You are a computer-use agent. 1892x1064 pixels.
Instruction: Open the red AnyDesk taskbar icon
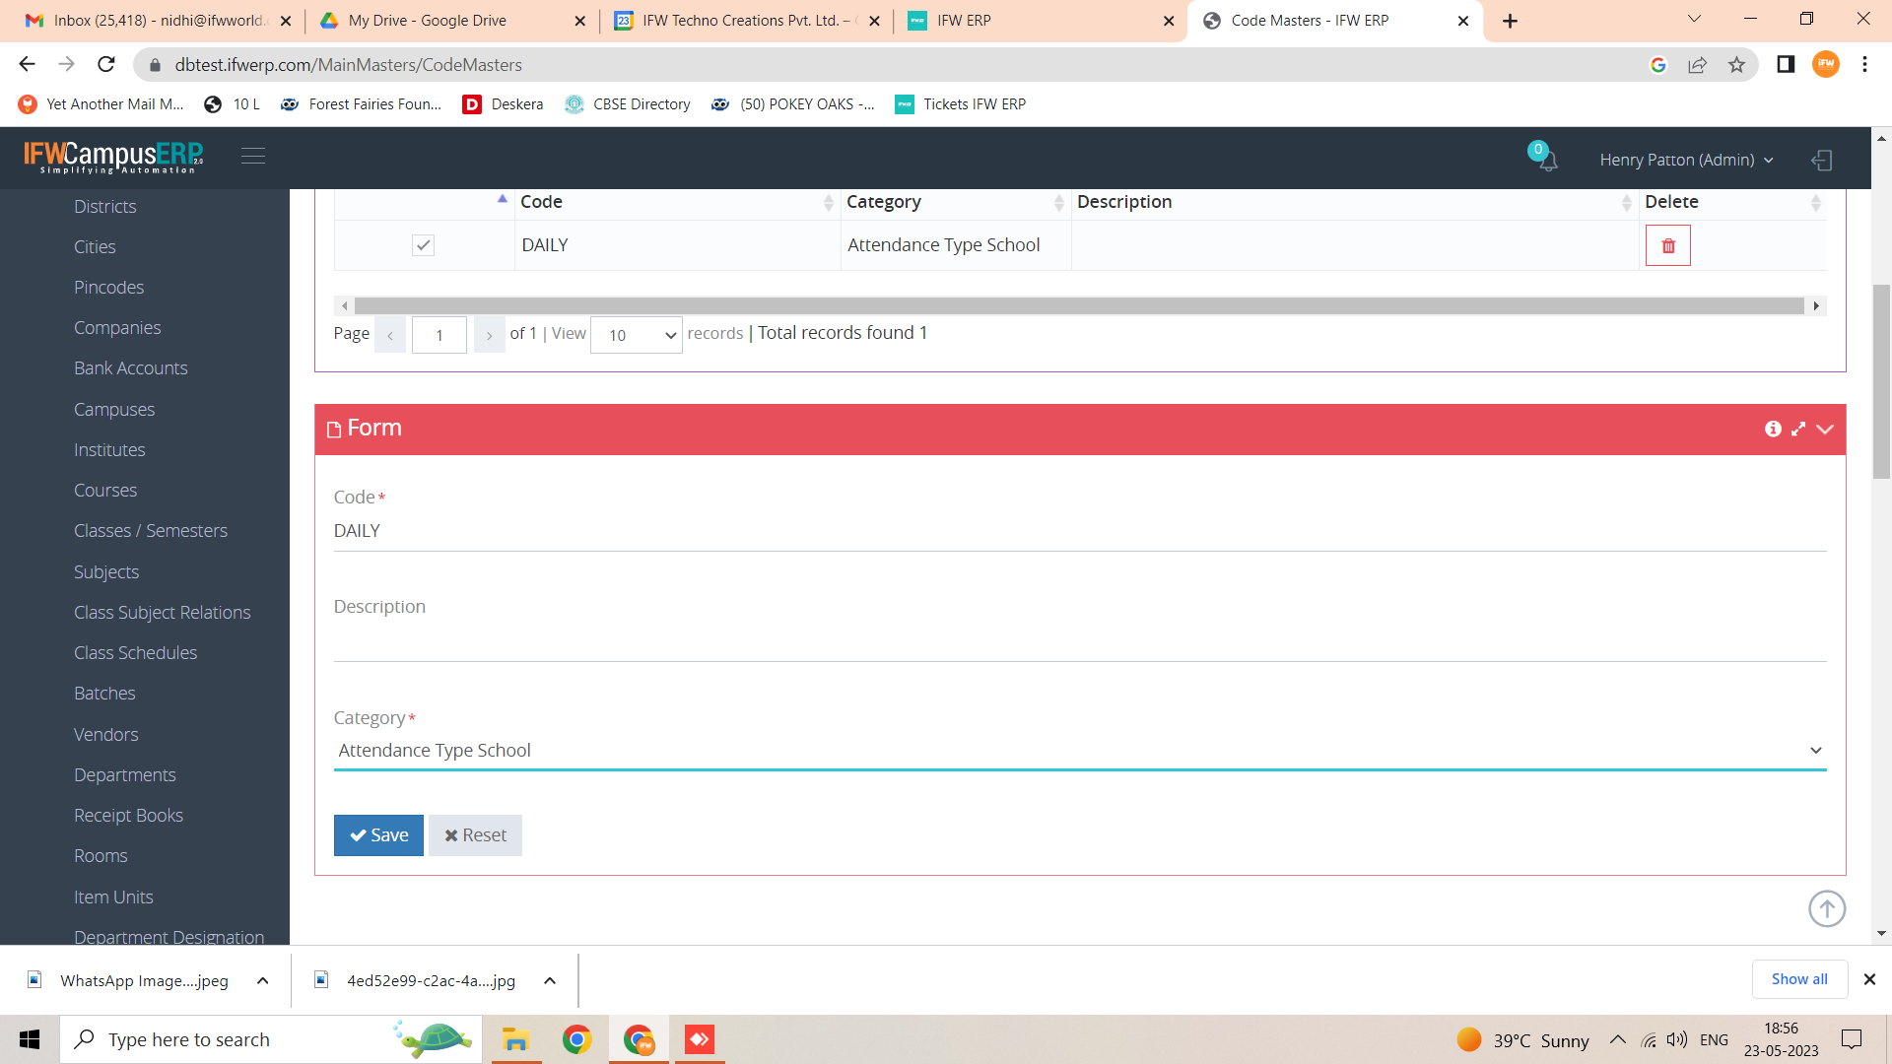700,1039
